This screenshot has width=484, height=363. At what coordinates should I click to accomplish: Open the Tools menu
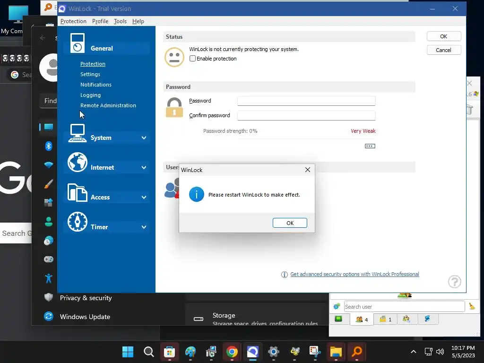tap(120, 21)
